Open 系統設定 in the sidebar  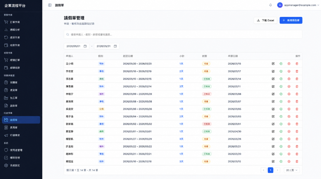pos(21,165)
